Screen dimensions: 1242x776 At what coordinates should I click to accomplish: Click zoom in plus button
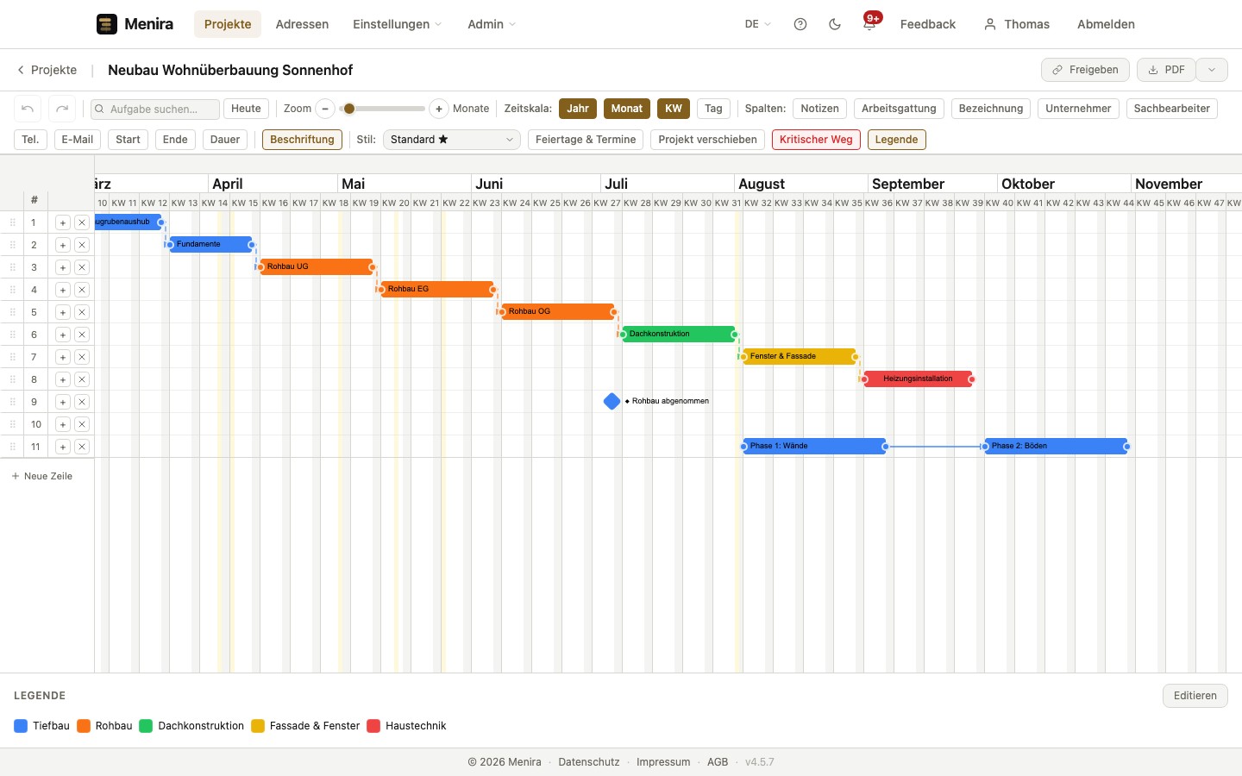439,109
